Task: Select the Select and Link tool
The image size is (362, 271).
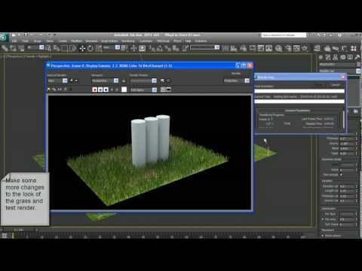Action: click(x=5, y=48)
